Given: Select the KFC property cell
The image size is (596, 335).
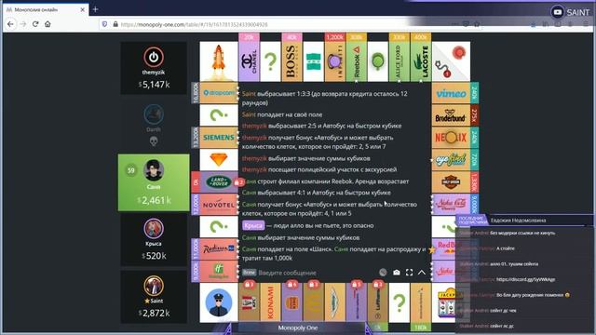Looking at the screenshot, I should (249, 302).
